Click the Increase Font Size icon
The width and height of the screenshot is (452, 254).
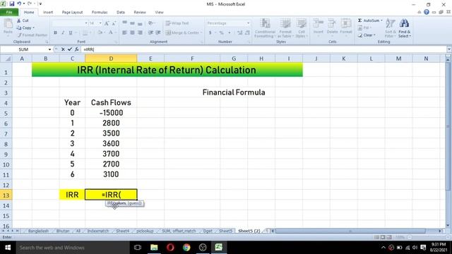point(107,23)
